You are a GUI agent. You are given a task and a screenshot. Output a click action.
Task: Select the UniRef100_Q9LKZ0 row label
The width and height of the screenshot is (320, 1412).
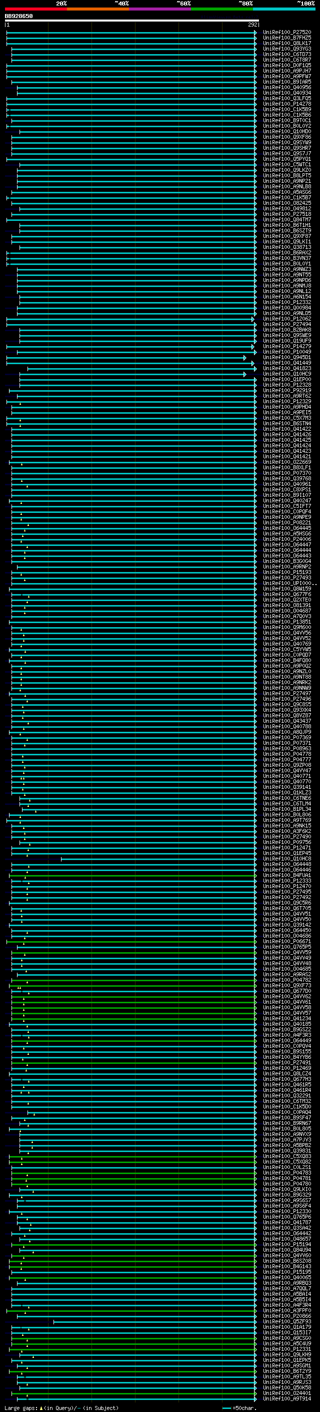click(x=287, y=170)
